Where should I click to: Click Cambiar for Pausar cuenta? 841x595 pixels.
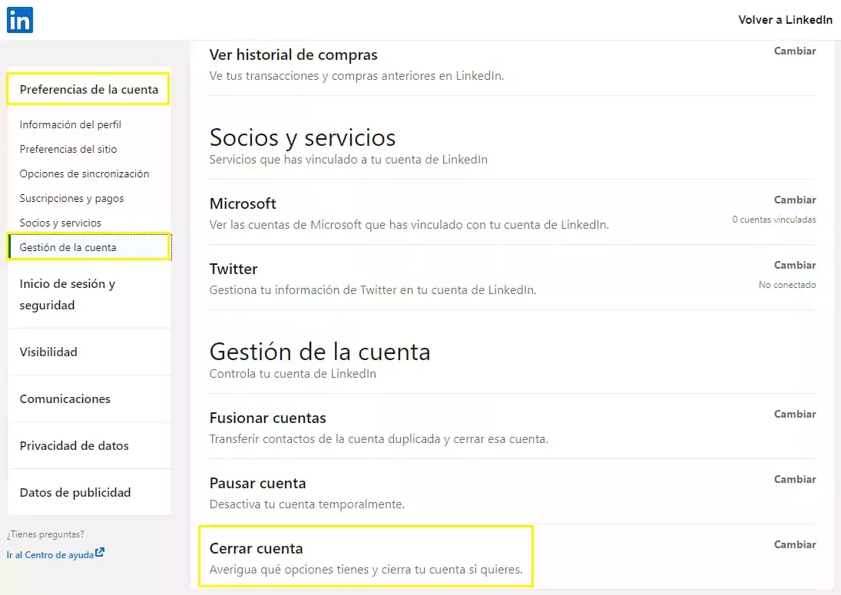794,480
